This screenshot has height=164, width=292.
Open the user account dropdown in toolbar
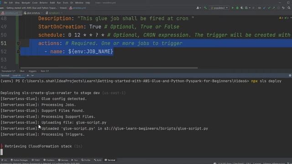pos(198,8)
